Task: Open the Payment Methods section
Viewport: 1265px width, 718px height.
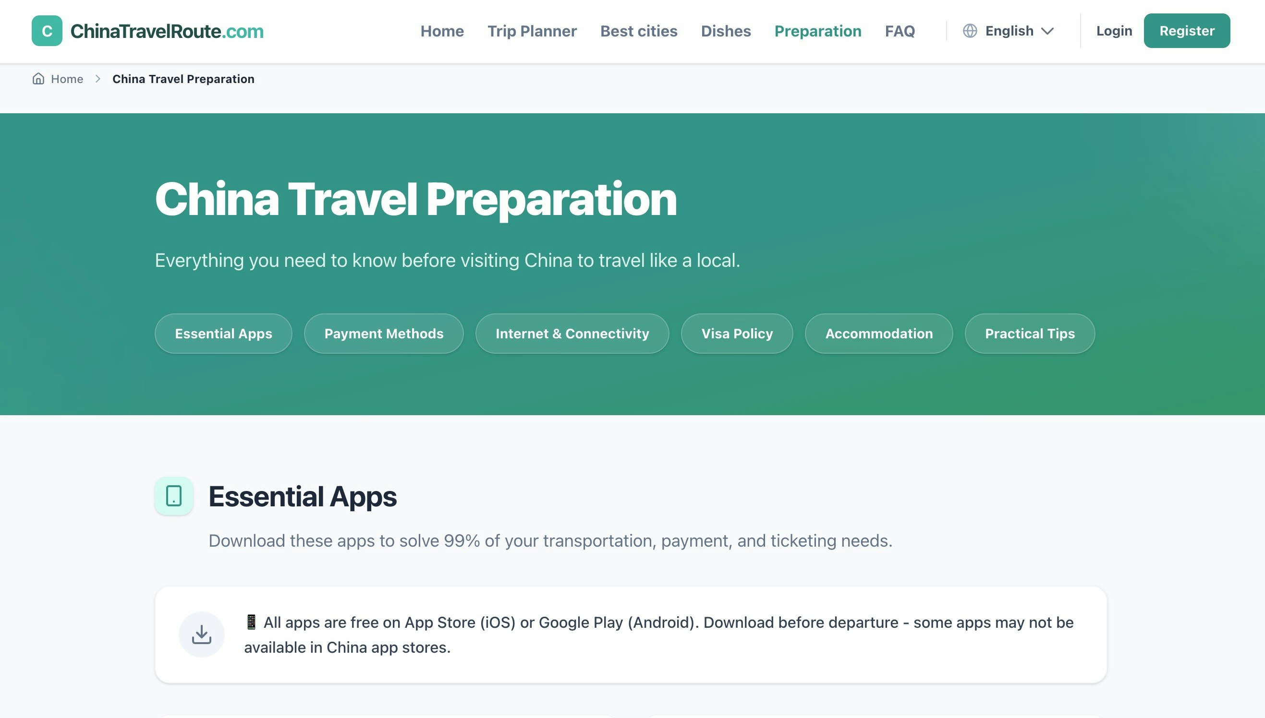Action: [383, 334]
